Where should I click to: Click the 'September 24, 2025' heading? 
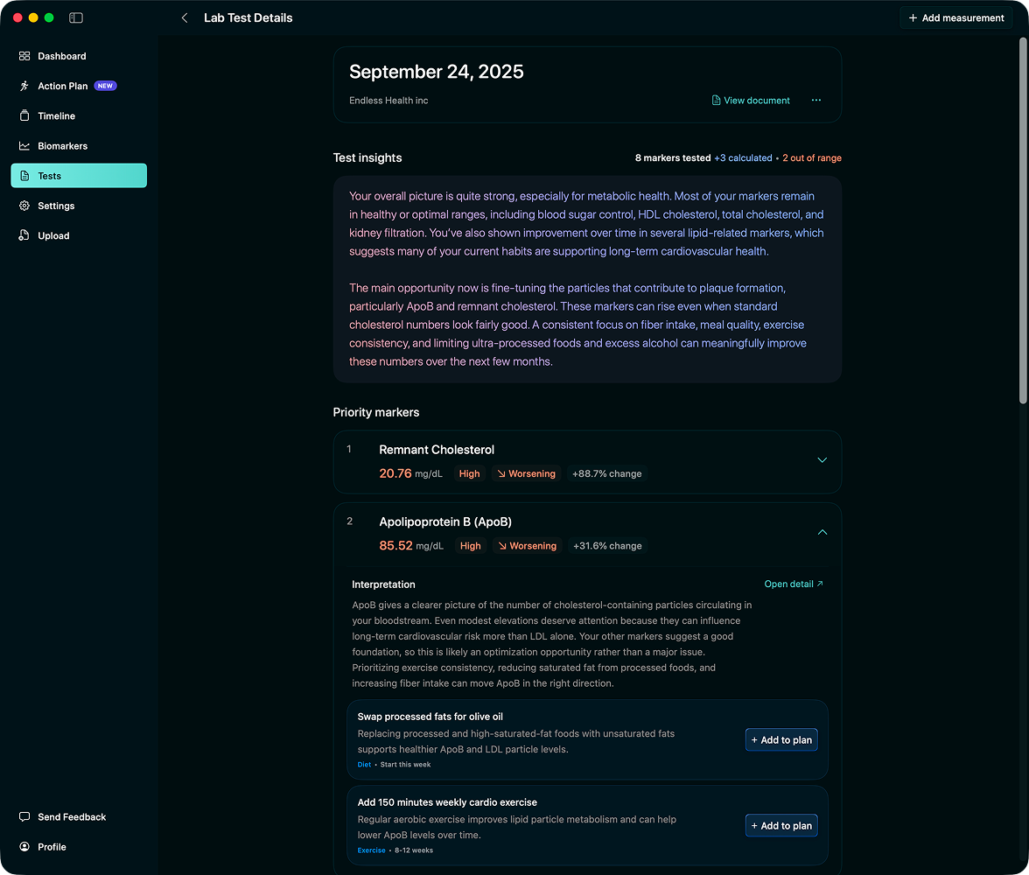click(x=437, y=72)
